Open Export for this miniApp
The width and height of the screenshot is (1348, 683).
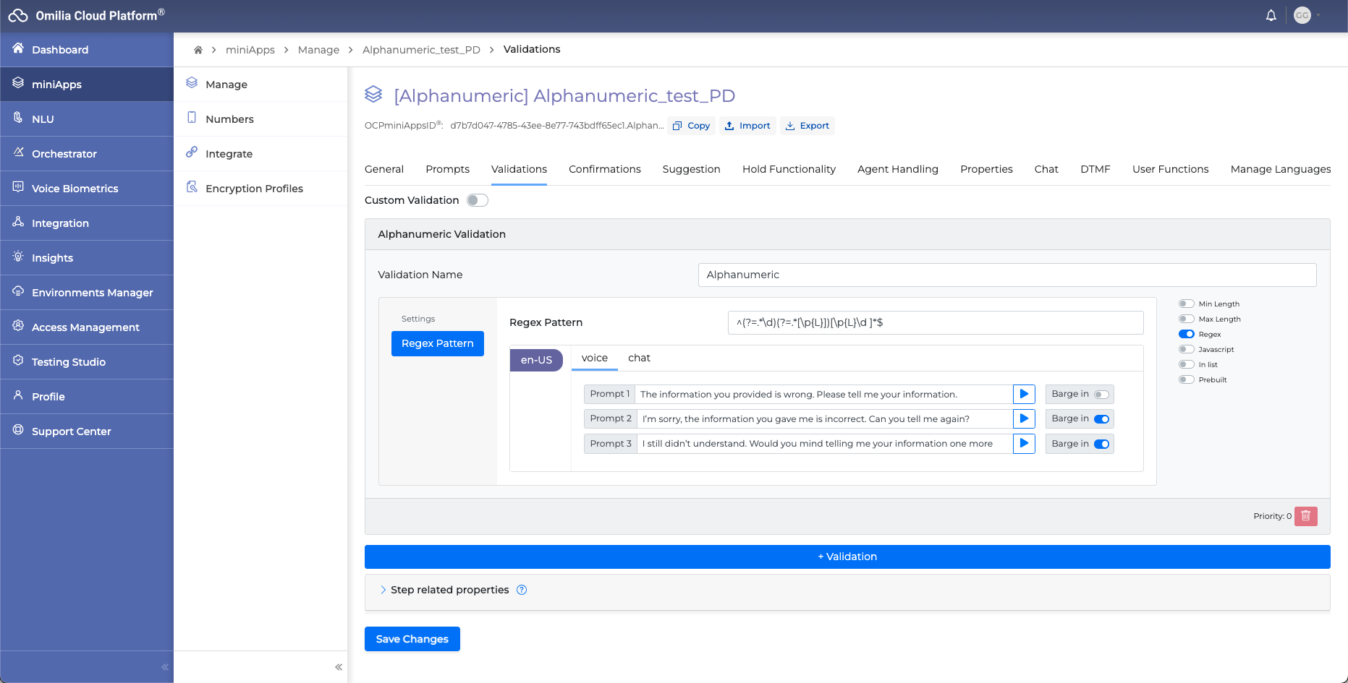coord(807,126)
